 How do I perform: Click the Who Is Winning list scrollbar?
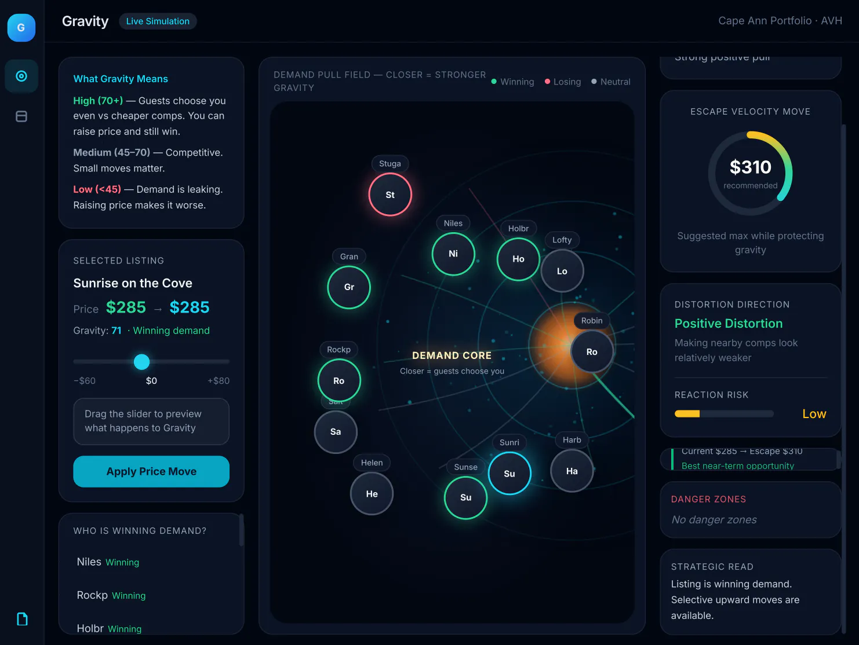241,530
